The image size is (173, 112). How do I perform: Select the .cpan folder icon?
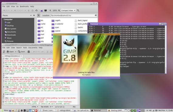coord(53,28)
